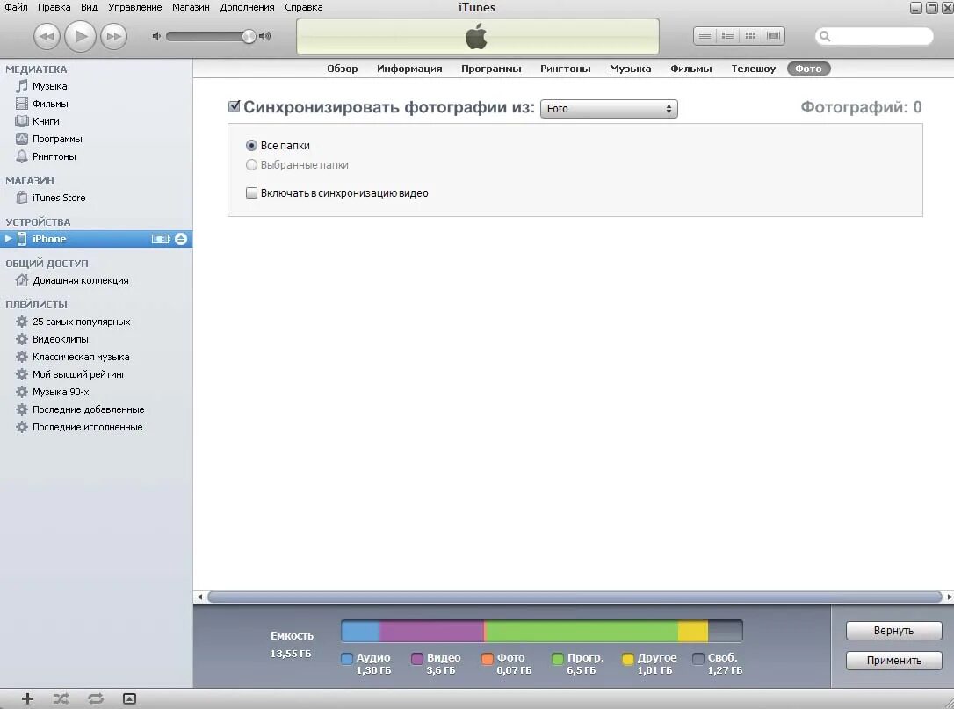Image resolution: width=954 pixels, height=709 pixels.
Task: Click inside the search field
Action: 874,36
